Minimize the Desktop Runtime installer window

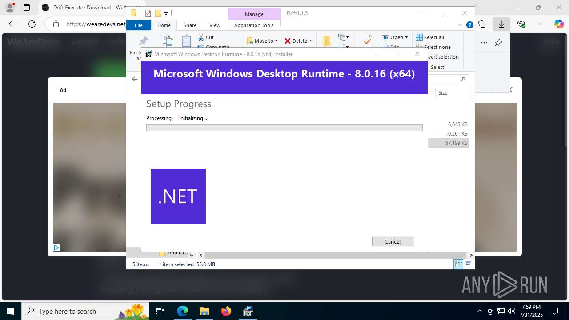(377, 54)
